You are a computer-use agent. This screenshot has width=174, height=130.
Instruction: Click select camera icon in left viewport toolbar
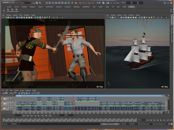click(3, 17)
